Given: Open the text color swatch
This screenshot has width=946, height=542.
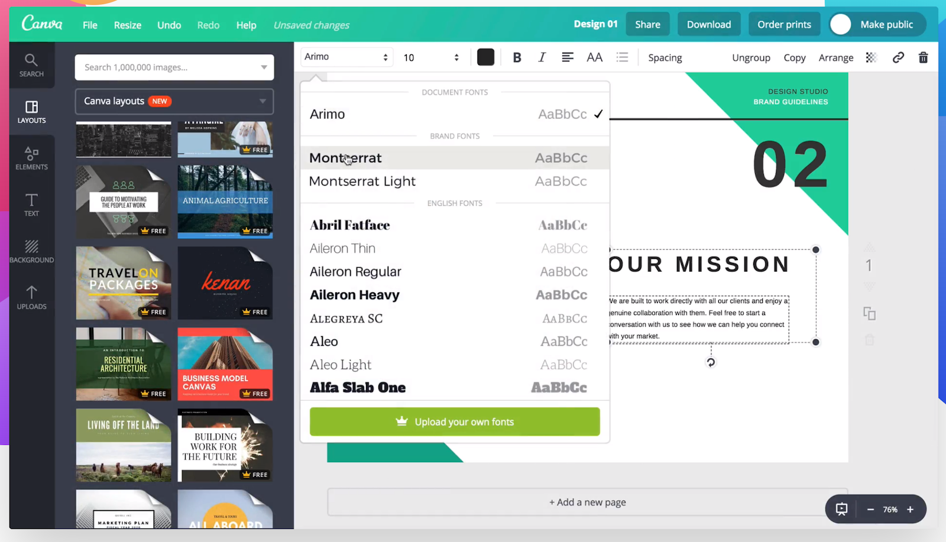Looking at the screenshot, I should pyautogui.click(x=485, y=57).
